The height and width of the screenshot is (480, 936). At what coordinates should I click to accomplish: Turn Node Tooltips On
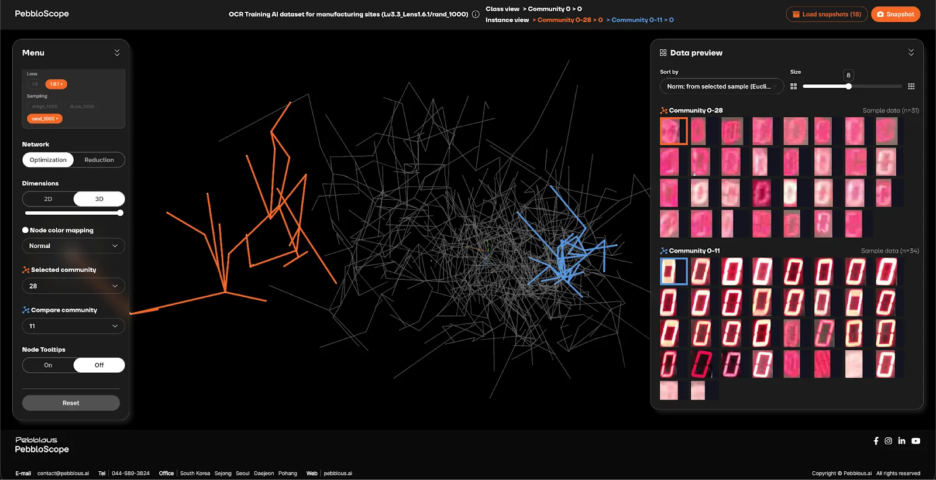pos(48,365)
